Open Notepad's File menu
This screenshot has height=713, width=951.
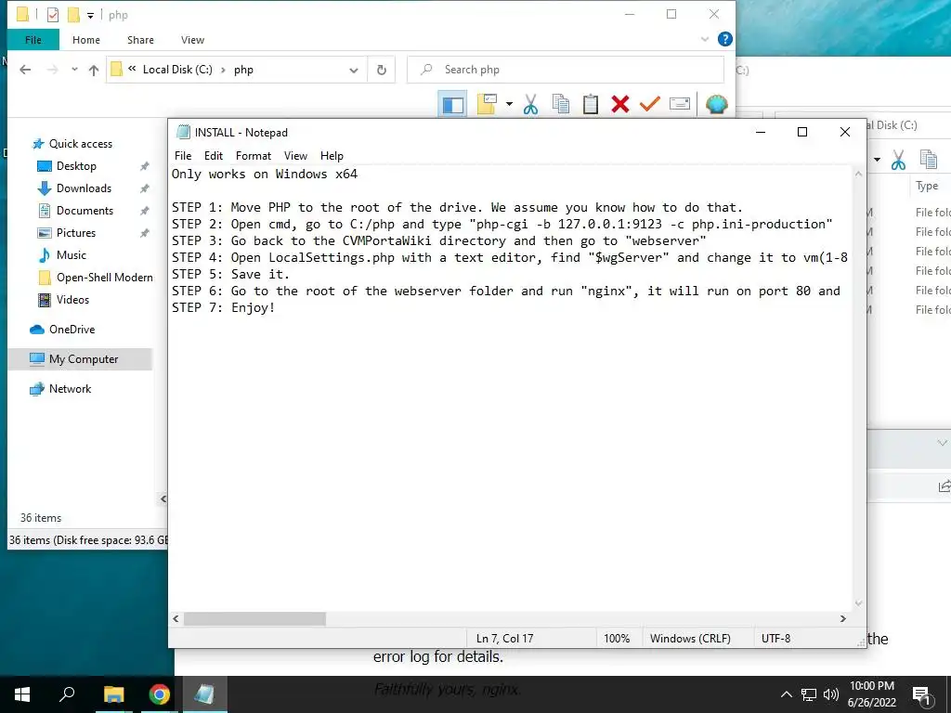click(x=183, y=156)
